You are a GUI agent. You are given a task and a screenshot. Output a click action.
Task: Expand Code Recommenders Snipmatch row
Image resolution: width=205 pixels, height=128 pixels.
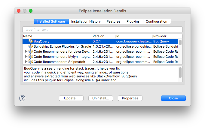coord(26,61)
